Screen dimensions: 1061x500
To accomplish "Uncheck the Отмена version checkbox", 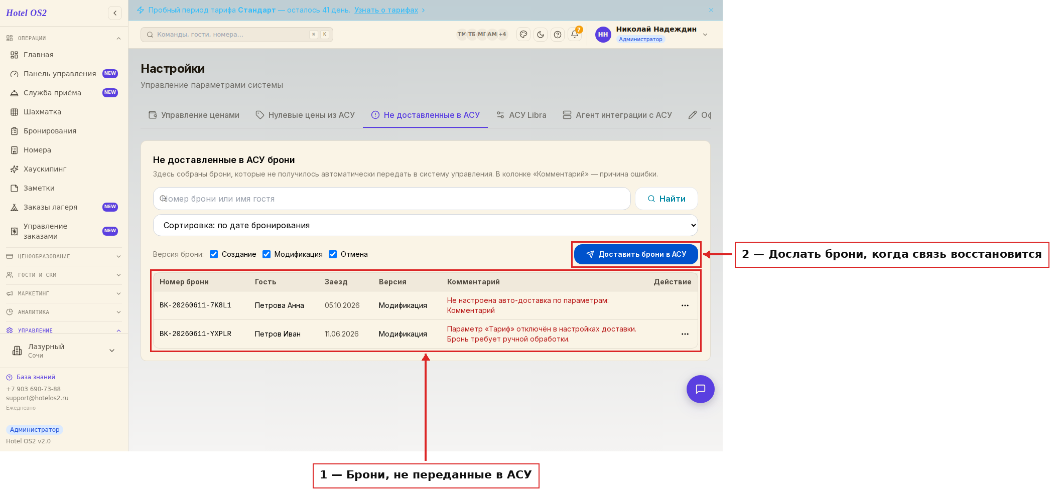I will click(x=333, y=254).
